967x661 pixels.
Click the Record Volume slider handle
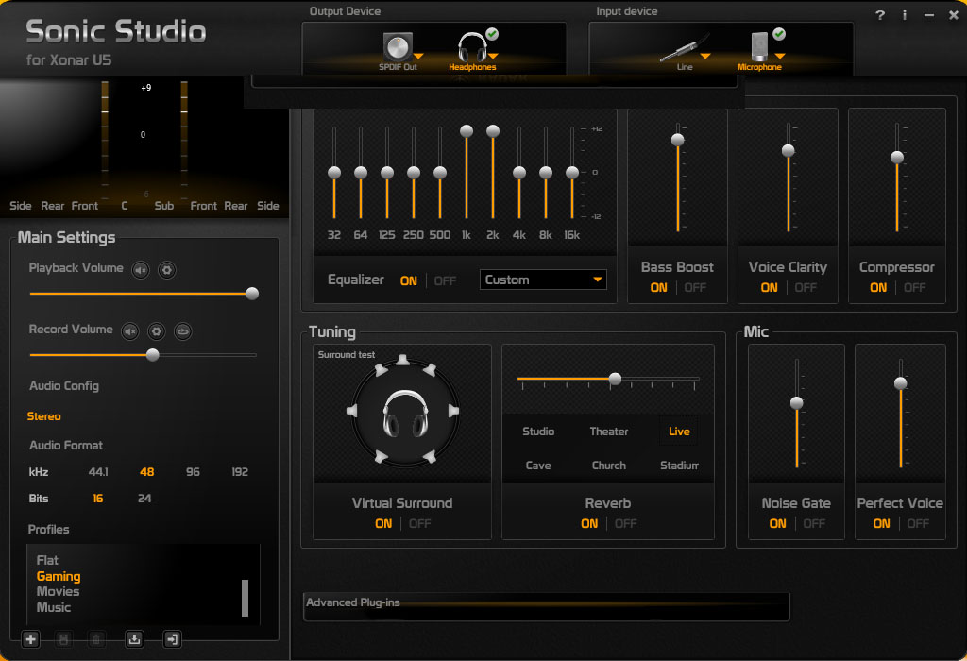[x=152, y=355]
